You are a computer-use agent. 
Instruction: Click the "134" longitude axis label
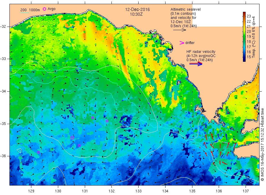tap(165, 191)
